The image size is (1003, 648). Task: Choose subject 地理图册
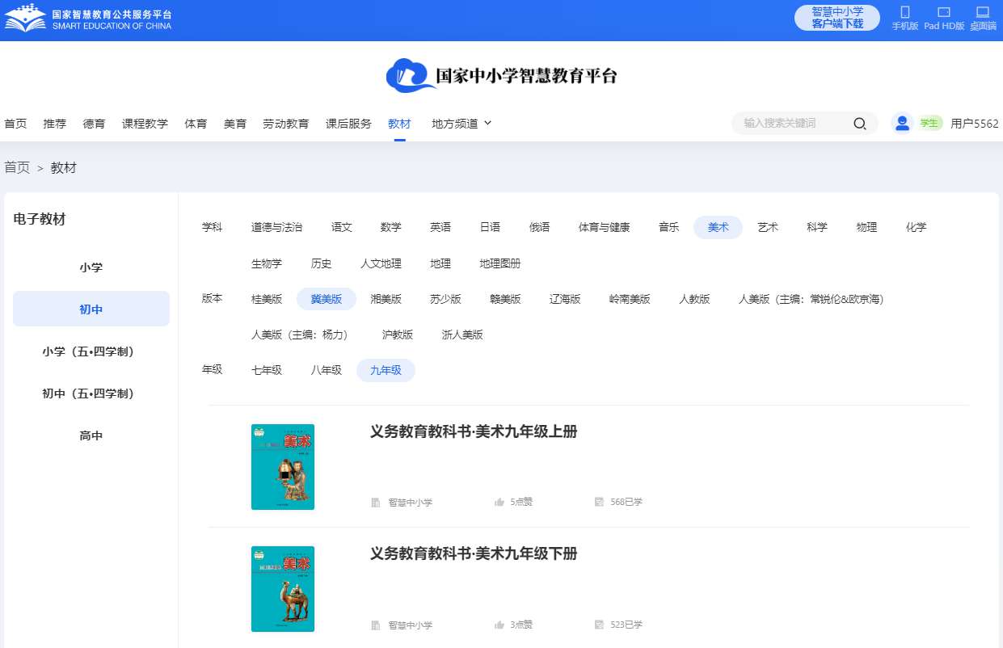point(500,263)
